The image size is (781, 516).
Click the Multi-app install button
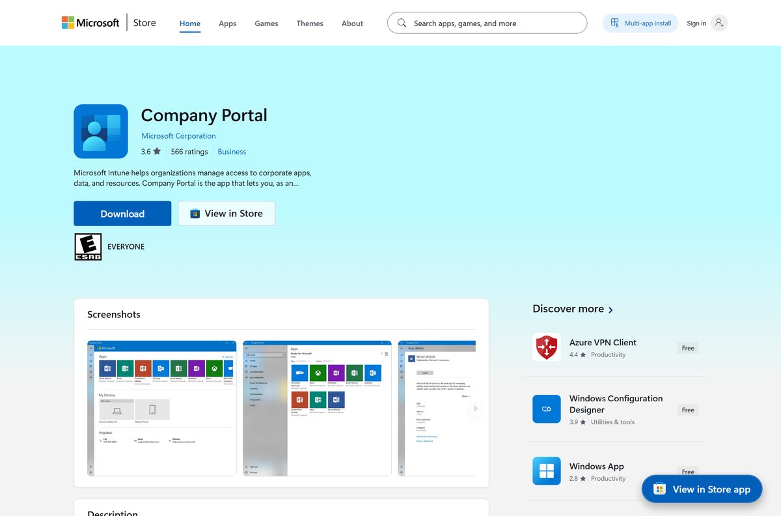pos(640,23)
